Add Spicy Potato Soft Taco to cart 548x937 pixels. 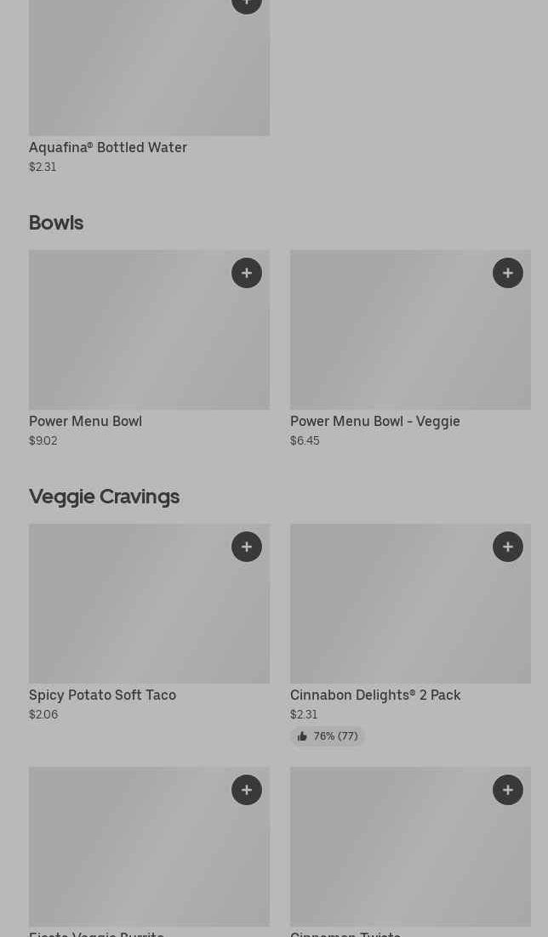pyautogui.click(x=247, y=547)
